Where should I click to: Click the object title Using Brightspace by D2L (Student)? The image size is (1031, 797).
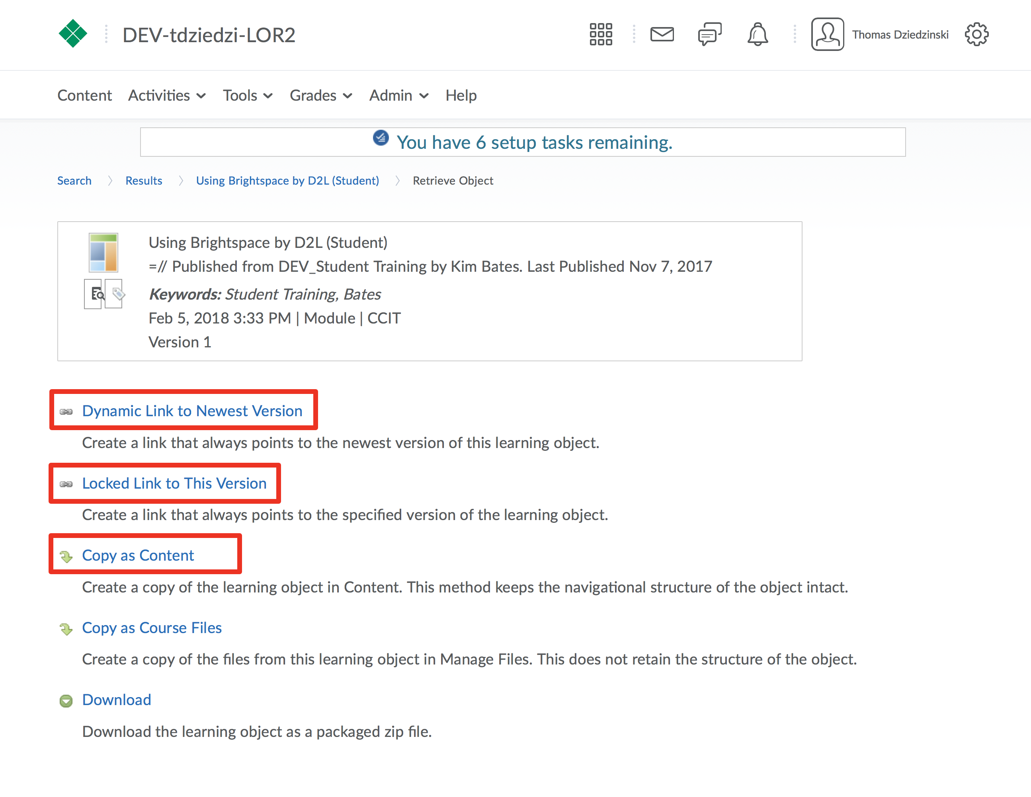(x=268, y=243)
